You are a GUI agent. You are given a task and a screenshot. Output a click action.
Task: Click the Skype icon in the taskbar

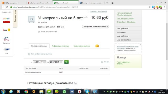click(87, 92)
